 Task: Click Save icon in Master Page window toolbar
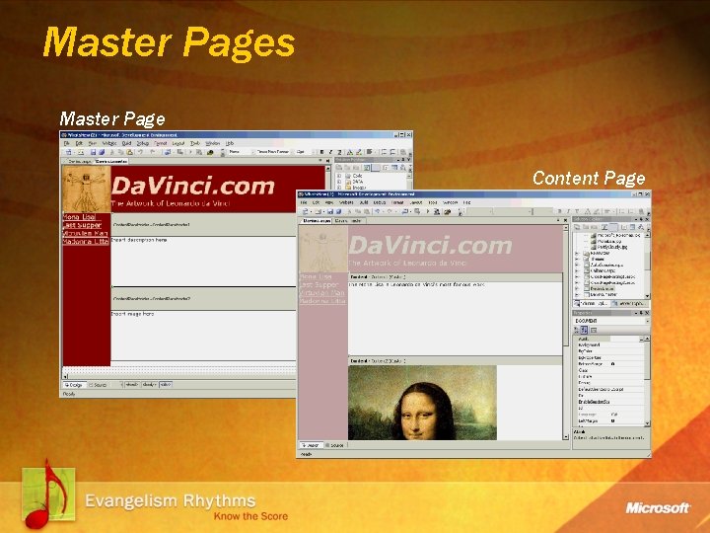(x=94, y=152)
